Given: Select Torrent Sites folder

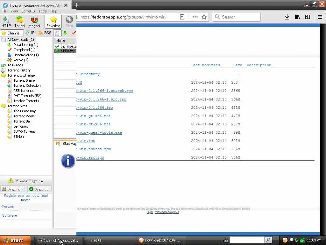Looking at the screenshot, I should click(x=17, y=106).
